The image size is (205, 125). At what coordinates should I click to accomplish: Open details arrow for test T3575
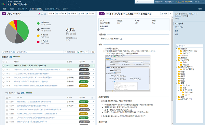pyautogui.click(x=93, y=82)
